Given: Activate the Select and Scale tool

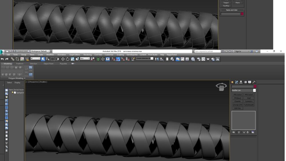Looking at the screenshot, I should point(72,59).
